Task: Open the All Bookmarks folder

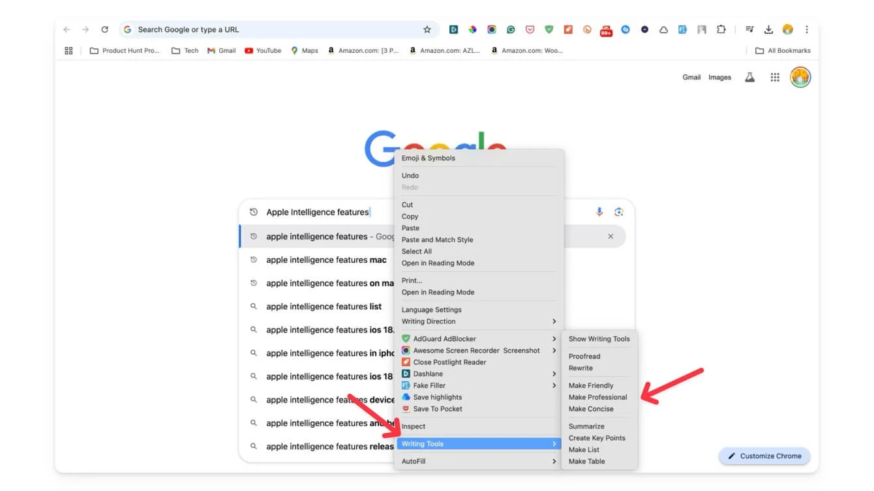Action: click(783, 50)
